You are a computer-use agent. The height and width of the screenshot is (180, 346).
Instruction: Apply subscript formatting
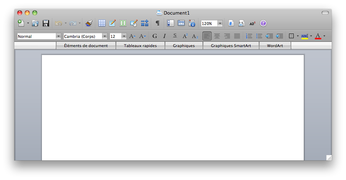pyautogui.click(x=195, y=36)
